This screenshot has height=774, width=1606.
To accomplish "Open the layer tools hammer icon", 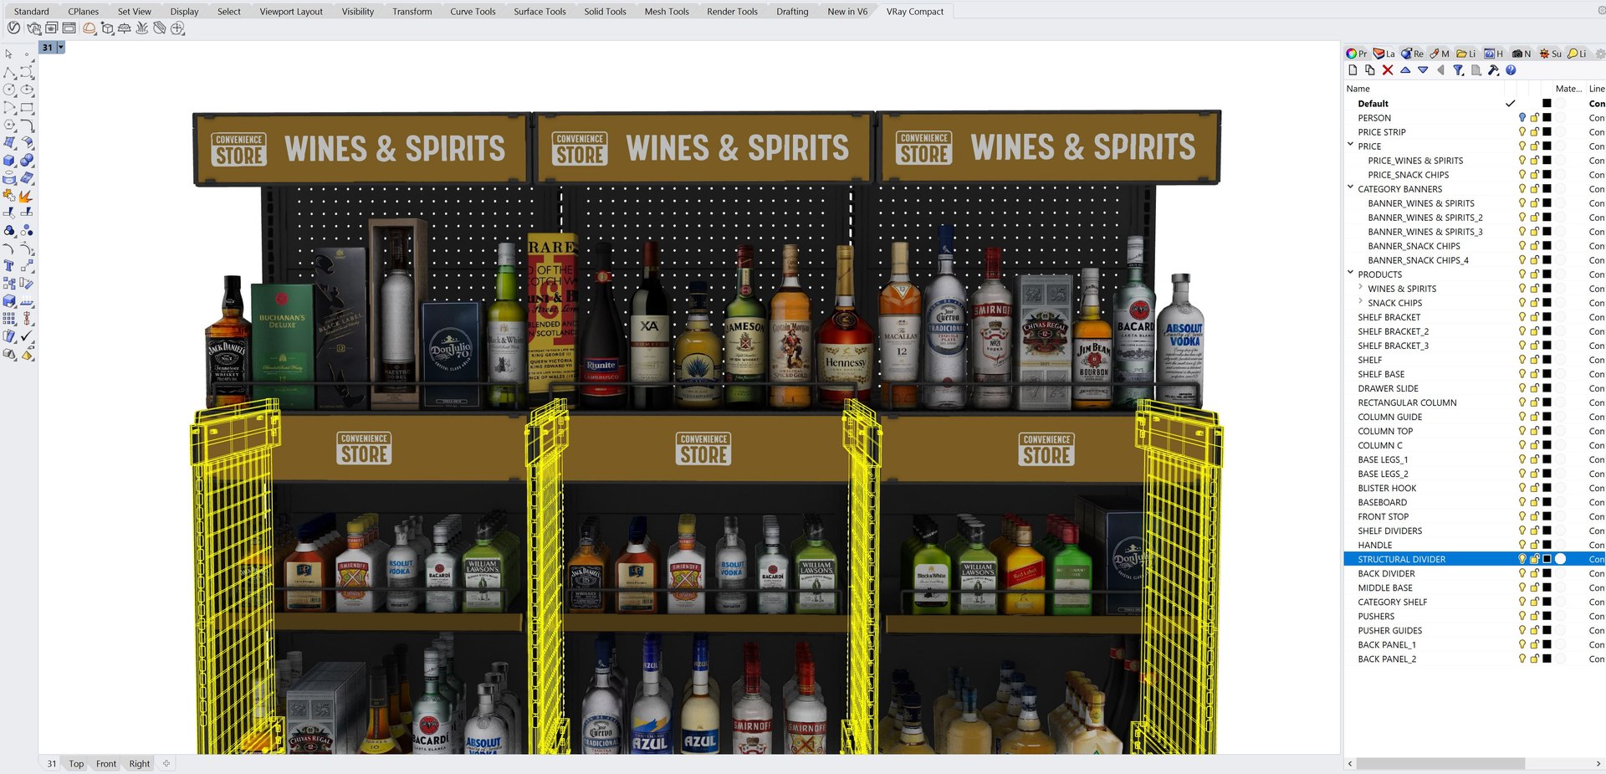I will tap(1493, 70).
